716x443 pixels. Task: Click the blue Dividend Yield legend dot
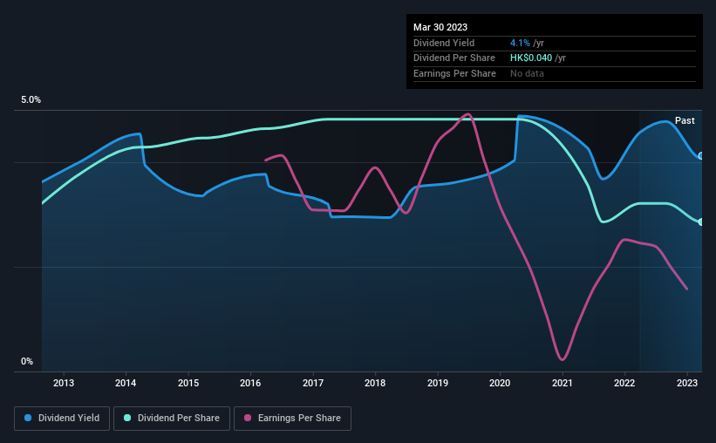point(28,418)
